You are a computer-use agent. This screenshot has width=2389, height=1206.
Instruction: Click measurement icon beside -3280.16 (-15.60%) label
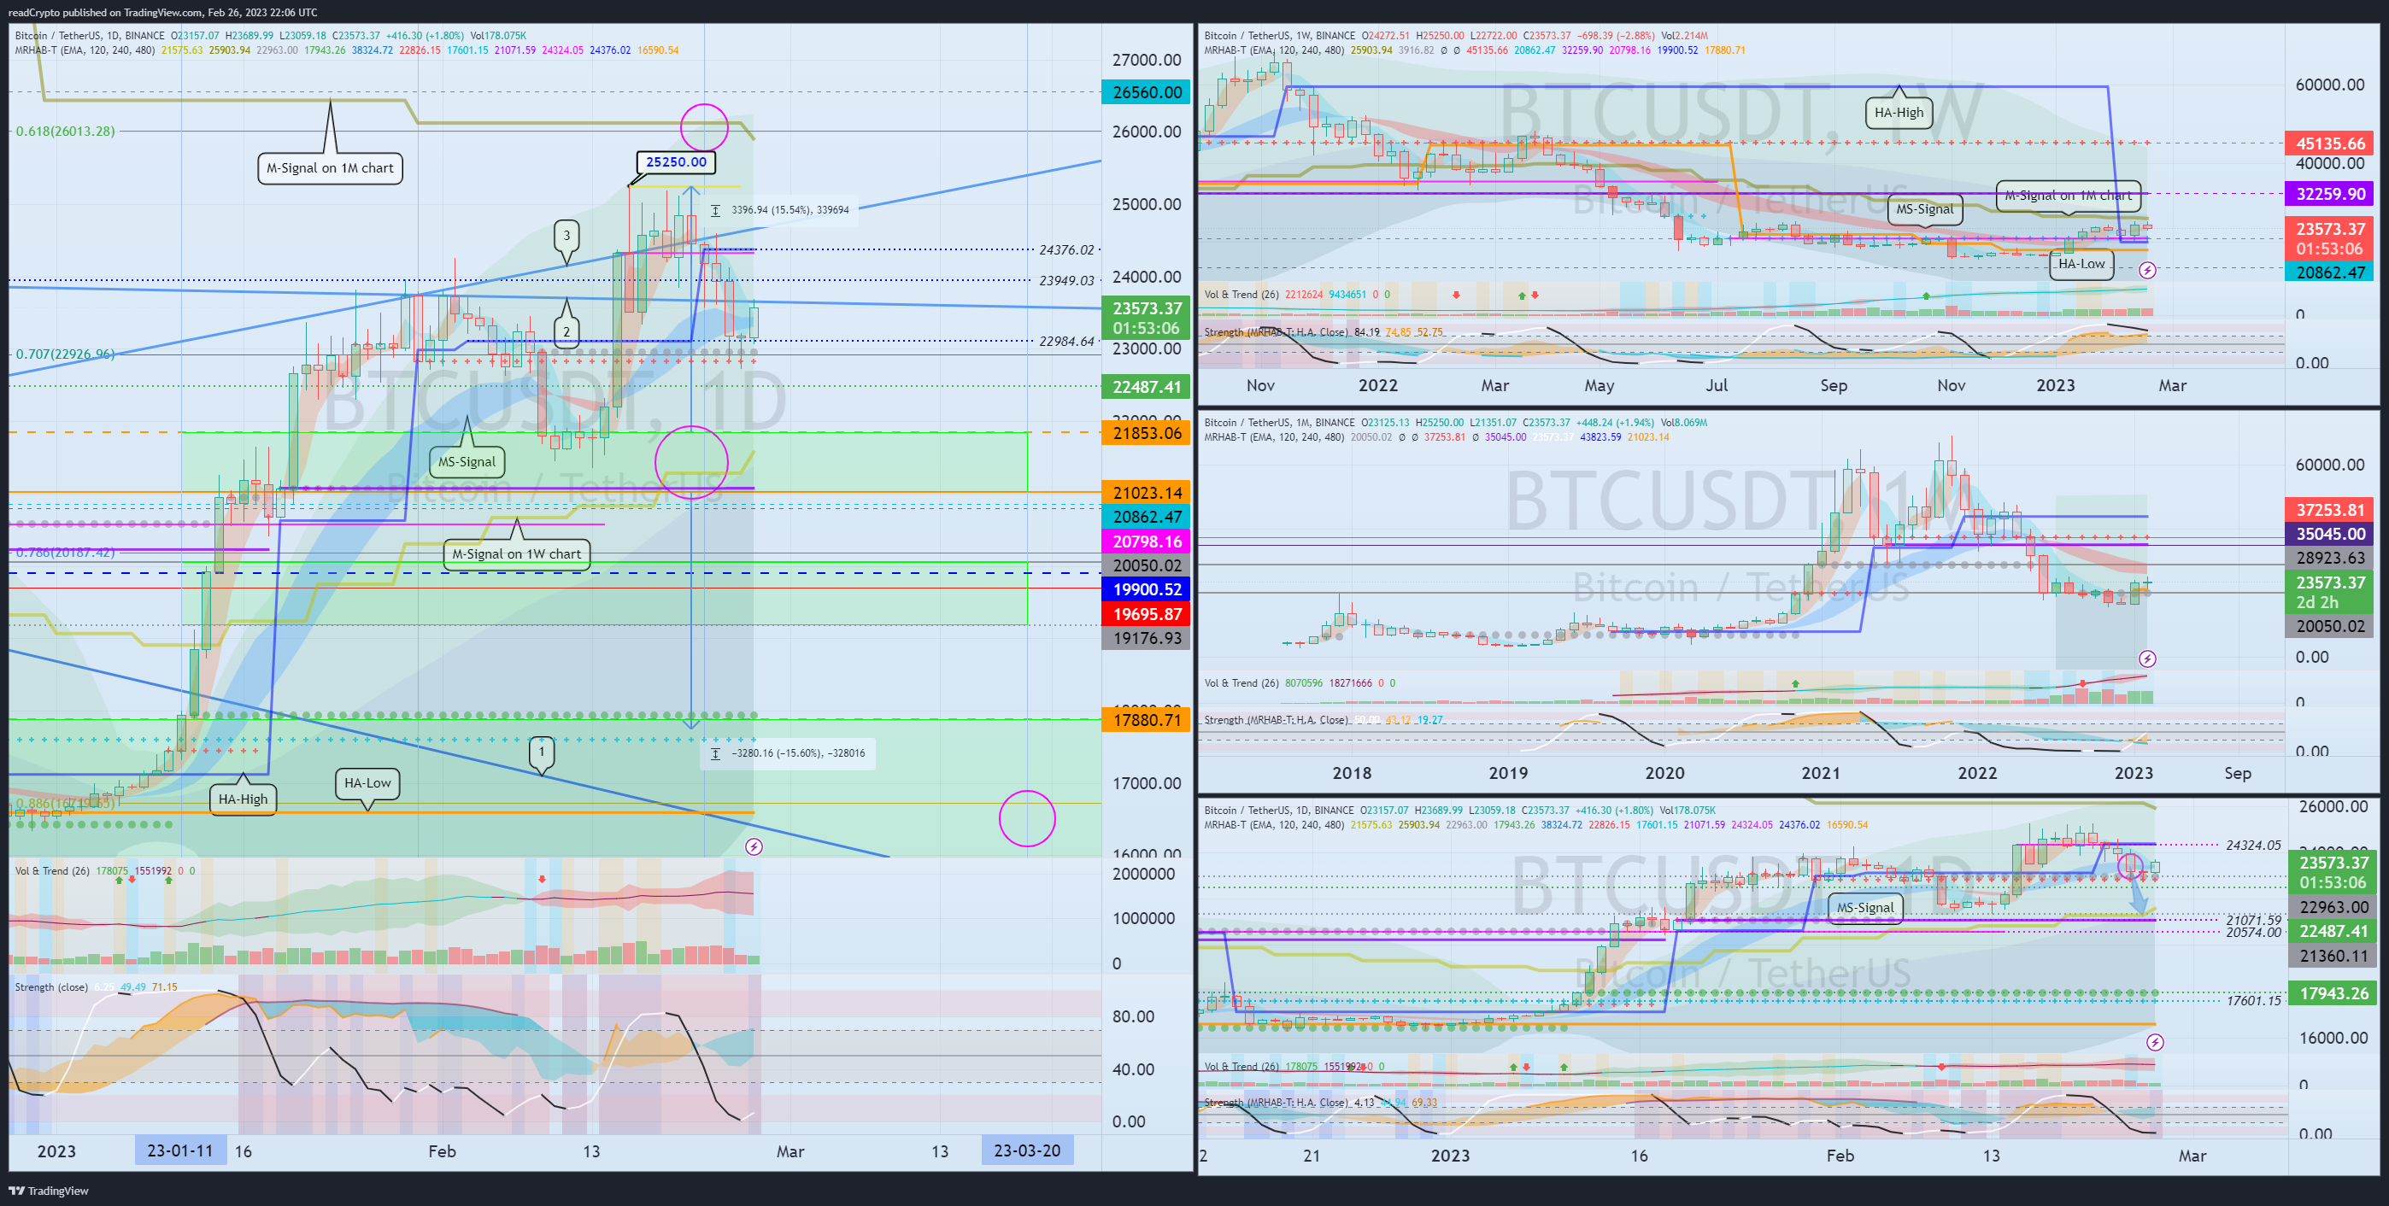(715, 753)
